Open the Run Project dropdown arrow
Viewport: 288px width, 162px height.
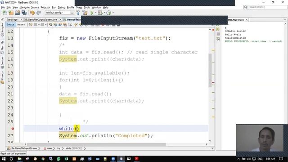tap(96, 13)
